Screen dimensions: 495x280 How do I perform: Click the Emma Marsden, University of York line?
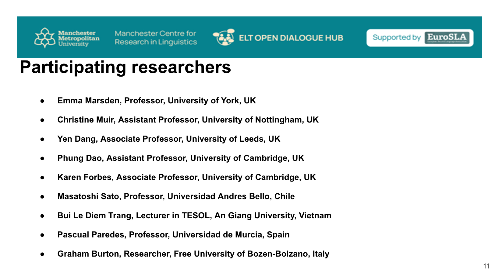click(x=157, y=101)
